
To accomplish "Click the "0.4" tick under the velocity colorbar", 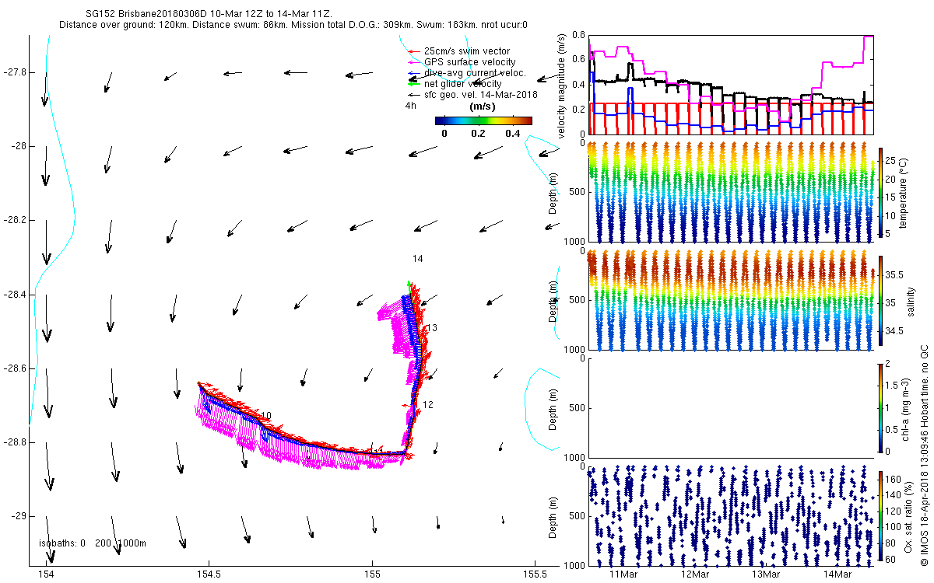I will point(513,133).
